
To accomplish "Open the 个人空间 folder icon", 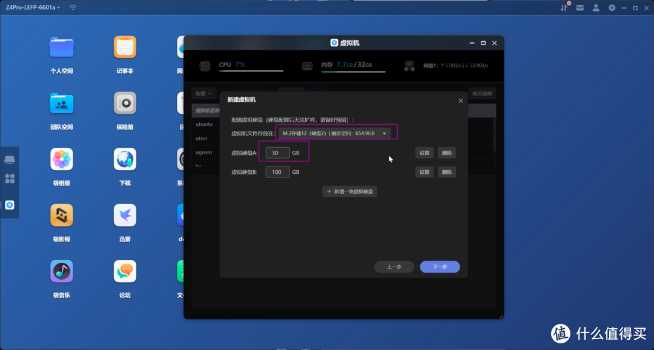I will coord(61,48).
